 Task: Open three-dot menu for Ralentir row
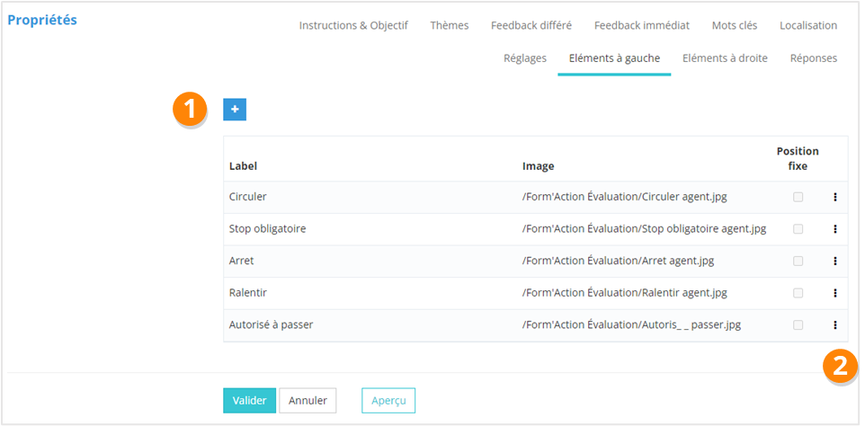tap(834, 293)
